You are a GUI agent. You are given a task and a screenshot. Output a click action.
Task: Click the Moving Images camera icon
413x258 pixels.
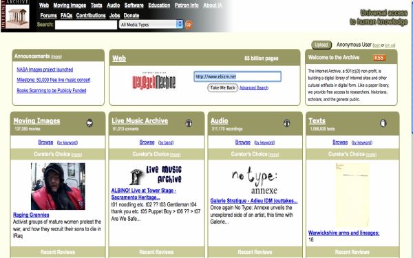[89, 123]
